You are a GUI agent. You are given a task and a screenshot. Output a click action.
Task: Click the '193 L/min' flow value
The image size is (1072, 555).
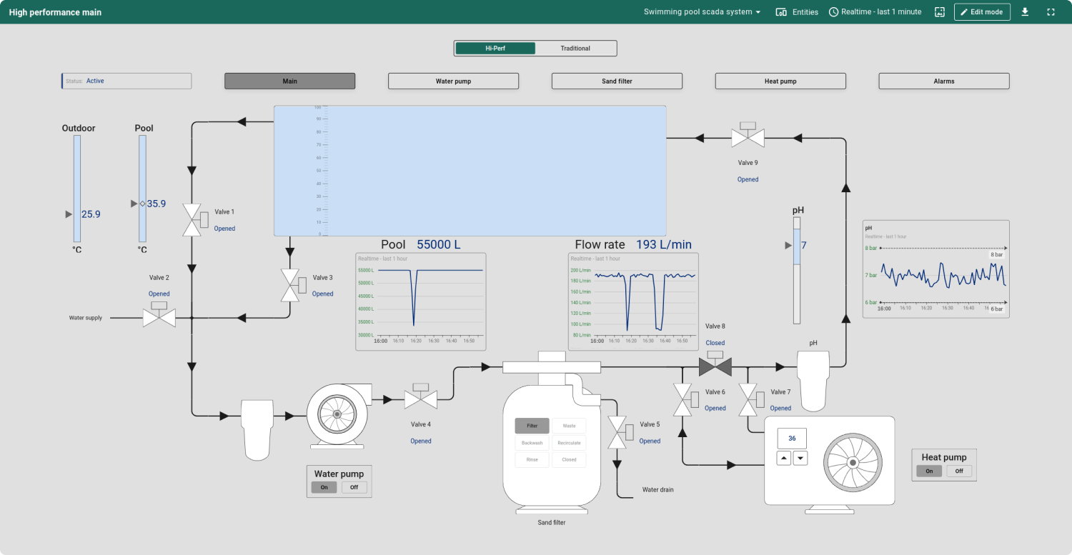(x=664, y=244)
